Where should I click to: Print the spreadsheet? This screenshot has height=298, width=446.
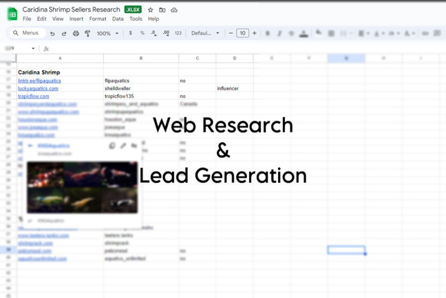(x=75, y=34)
